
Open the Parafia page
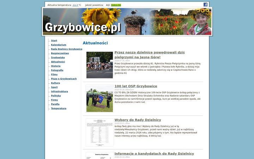point(55,104)
